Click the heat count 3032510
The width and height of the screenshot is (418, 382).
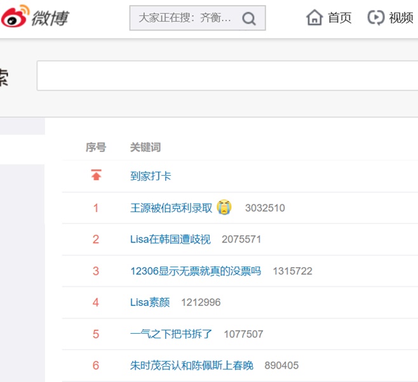pyautogui.click(x=265, y=207)
